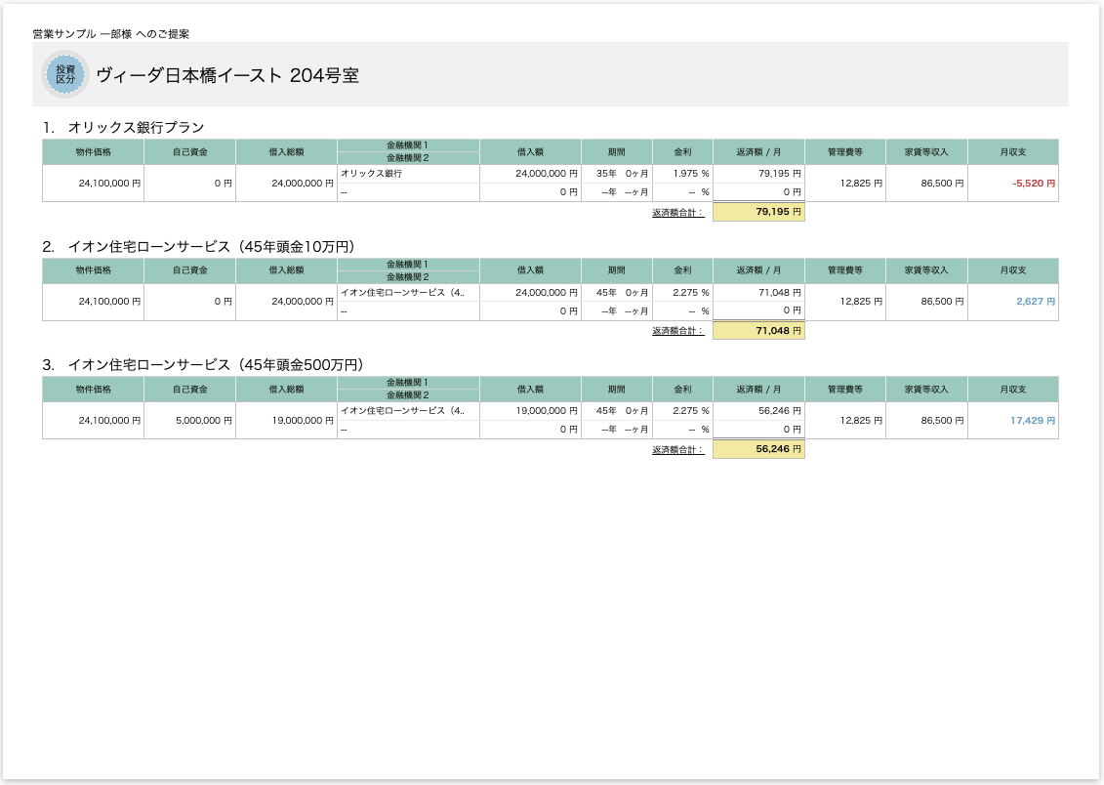Click 自己資金 header in the 頭金500万円 plan table

[x=190, y=390]
